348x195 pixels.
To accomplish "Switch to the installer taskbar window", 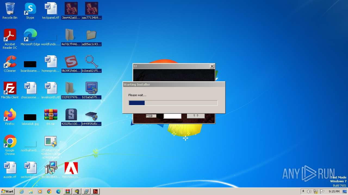I will (86, 191).
